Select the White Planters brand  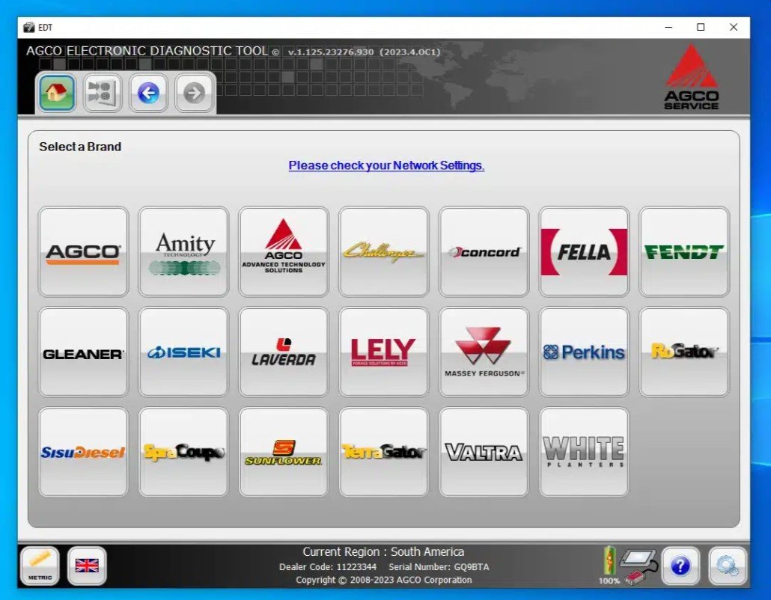coord(584,452)
